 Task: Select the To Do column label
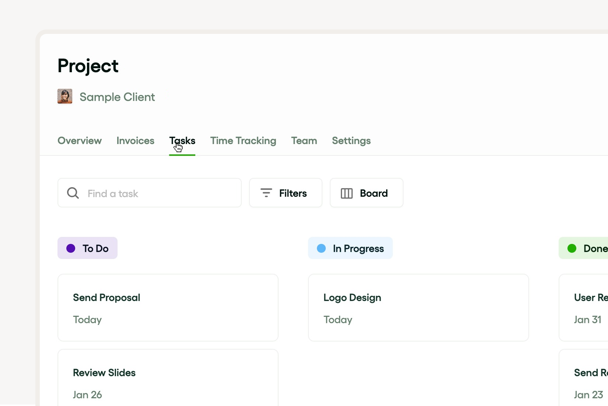click(x=88, y=248)
